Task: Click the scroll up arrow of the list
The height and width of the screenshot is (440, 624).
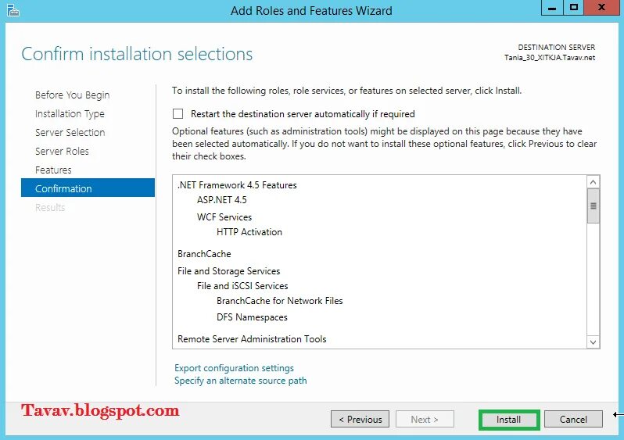Action: pyautogui.click(x=593, y=182)
